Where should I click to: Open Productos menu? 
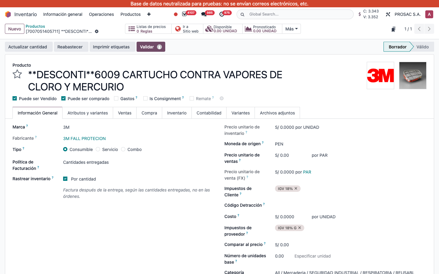point(130,14)
